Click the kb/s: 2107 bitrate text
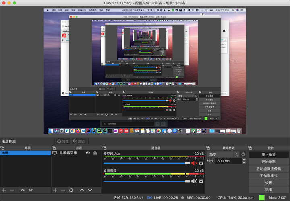 tap(278, 198)
